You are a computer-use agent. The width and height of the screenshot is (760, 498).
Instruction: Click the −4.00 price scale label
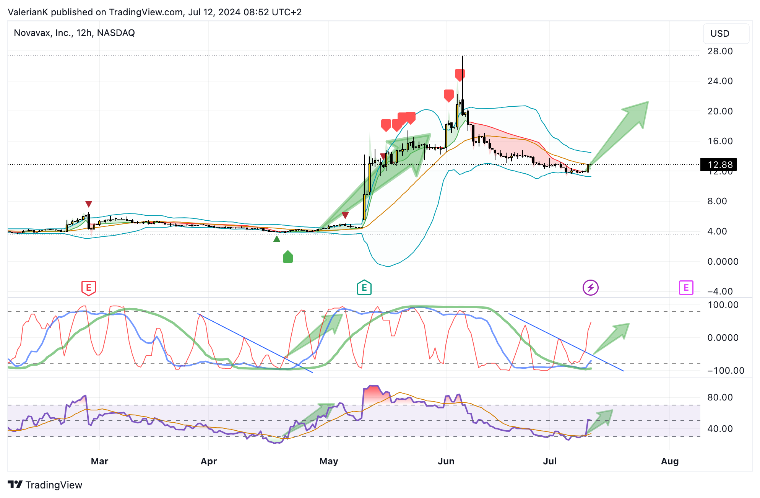pyautogui.click(x=720, y=291)
